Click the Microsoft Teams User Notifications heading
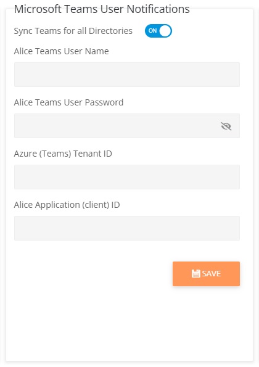Image resolution: width=259 pixels, height=367 pixels. tap(102, 9)
